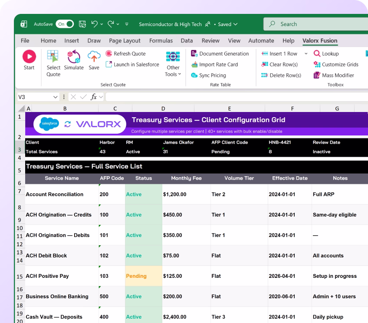The width and height of the screenshot is (368, 323).
Task: Click the HNB-4421 client code cell
Action: pyautogui.click(x=280, y=142)
